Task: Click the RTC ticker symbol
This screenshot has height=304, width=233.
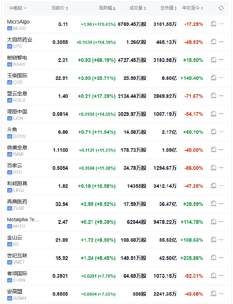Action: coord(18,172)
